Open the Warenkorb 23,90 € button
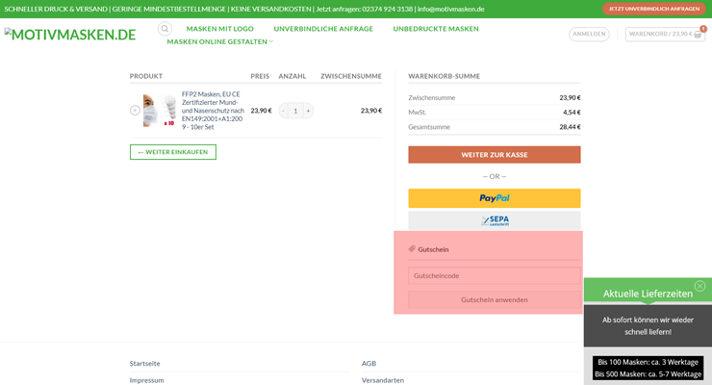The image size is (712, 385). 665,34
